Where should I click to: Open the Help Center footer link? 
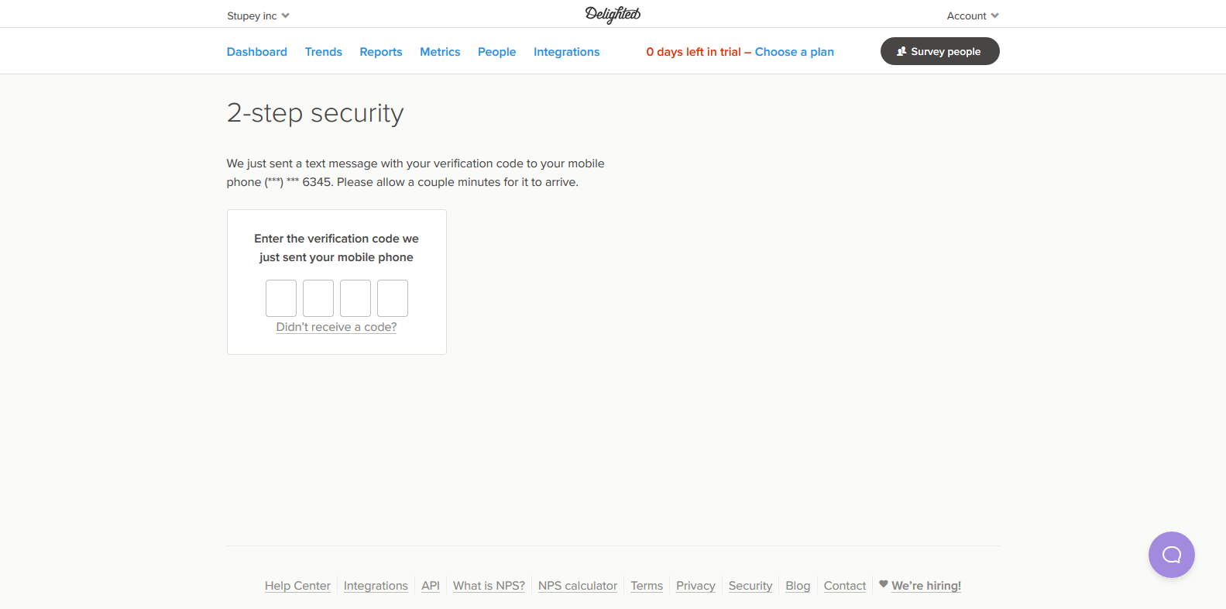tap(297, 586)
